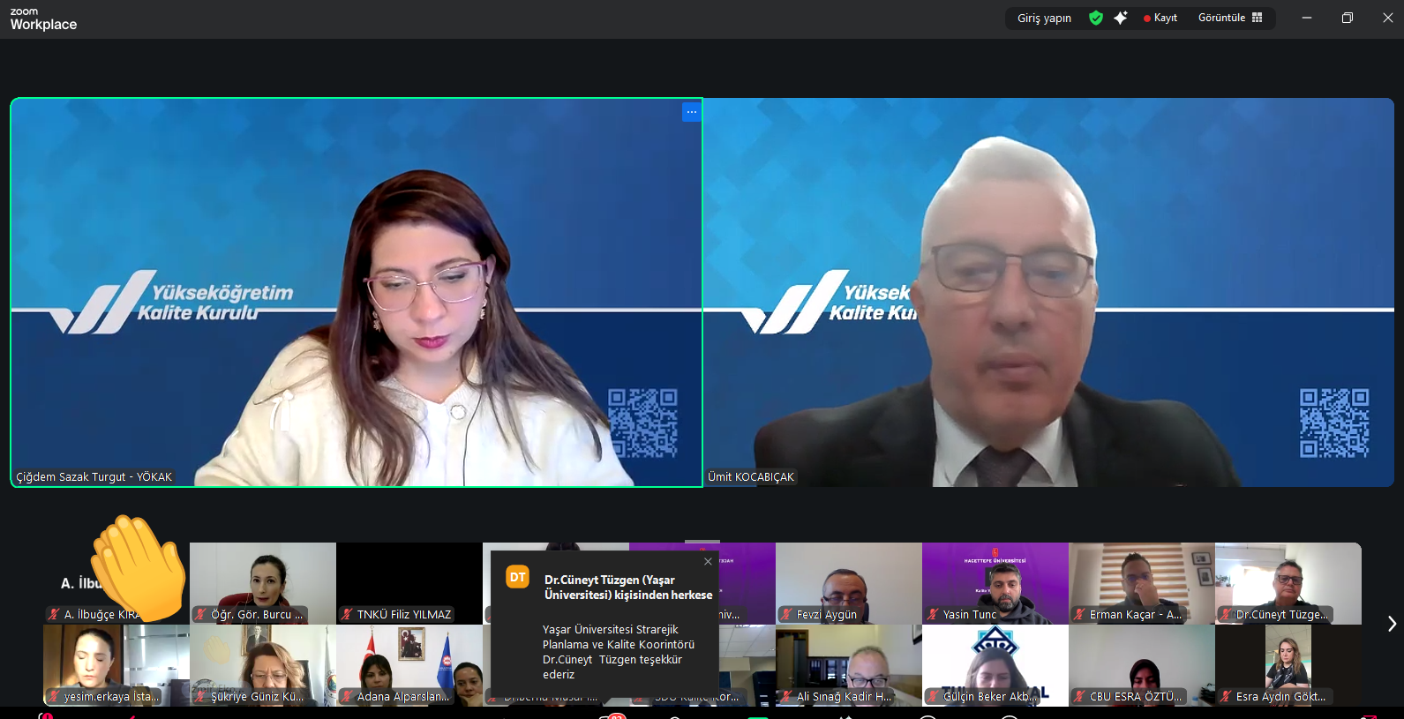
Task: Click the Giriş yapın sign-in button
Action: pyautogui.click(x=1044, y=18)
